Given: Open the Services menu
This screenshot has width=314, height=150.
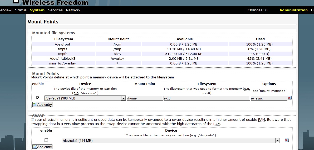Looking at the screenshot, I should 55,10.
